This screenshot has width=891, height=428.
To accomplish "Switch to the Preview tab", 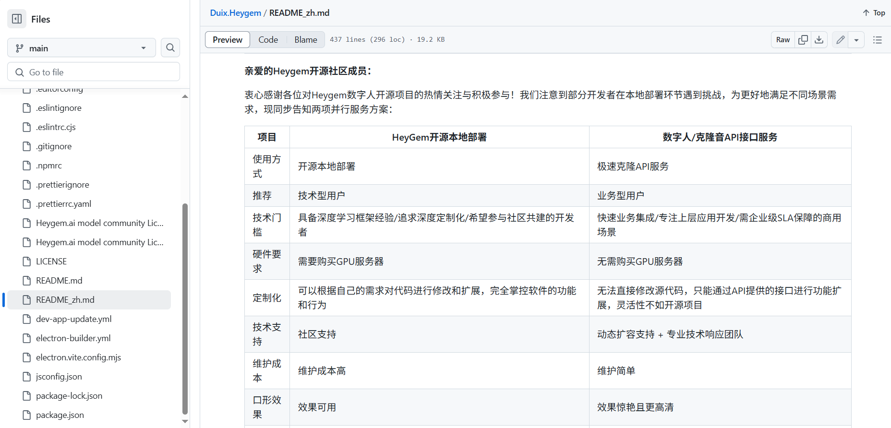I will click(x=228, y=39).
